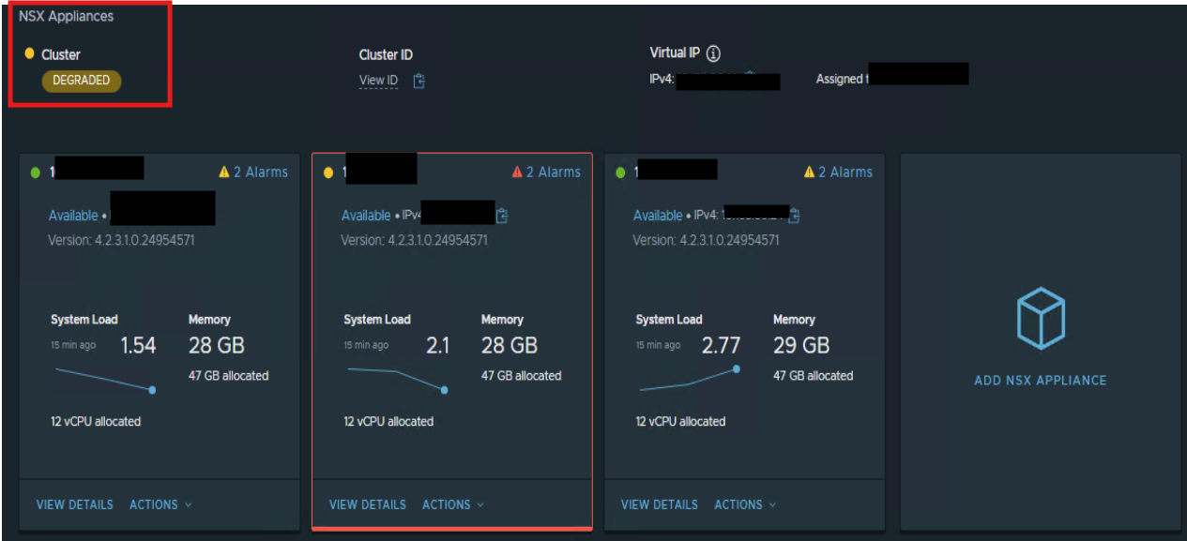Click the yellow alarm triangle on third appliance
The image size is (1187, 541).
(809, 172)
